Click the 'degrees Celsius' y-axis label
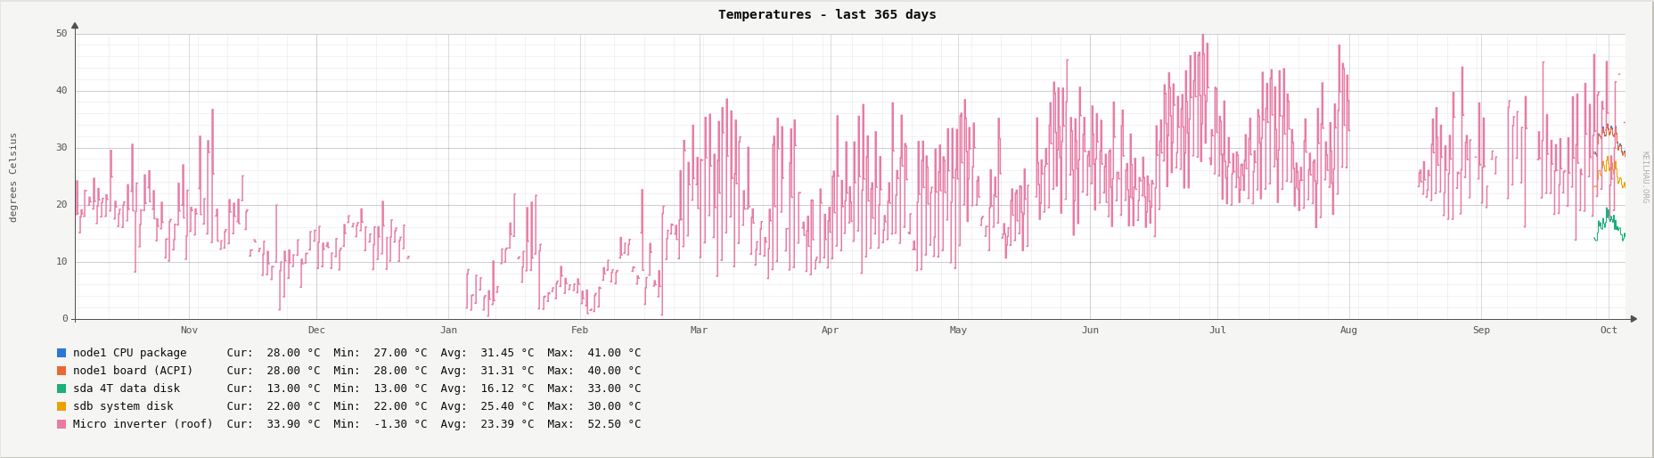The width and height of the screenshot is (1654, 458). coord(13,177)
